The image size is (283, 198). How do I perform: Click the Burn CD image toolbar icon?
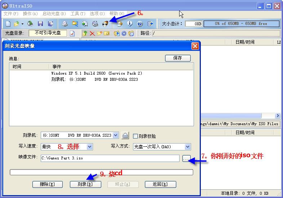point(105,24)
